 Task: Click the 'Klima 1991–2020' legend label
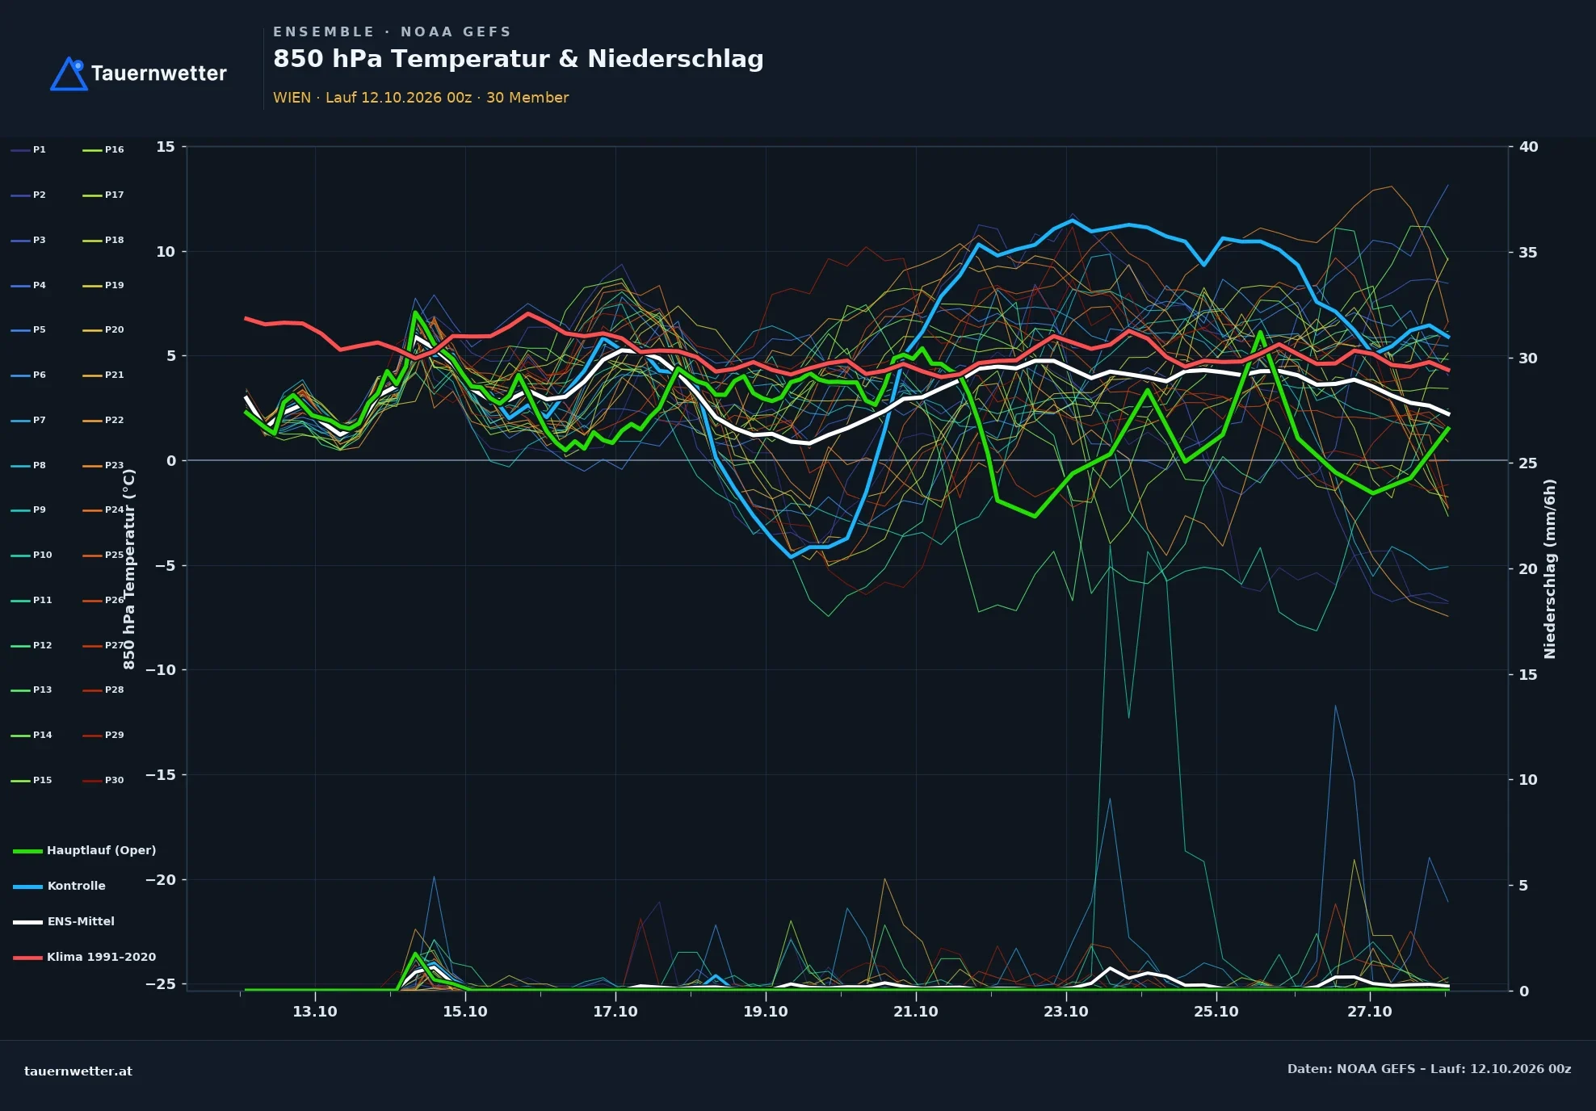[101, 957]
